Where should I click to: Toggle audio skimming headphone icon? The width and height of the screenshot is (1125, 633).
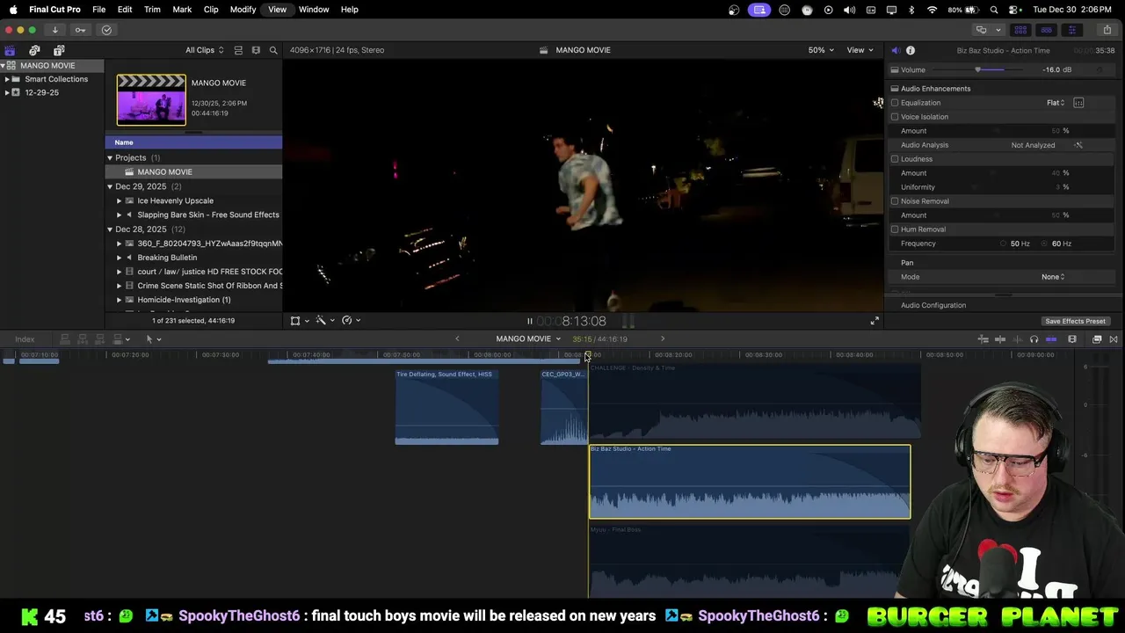click(x=1034, y=339)
